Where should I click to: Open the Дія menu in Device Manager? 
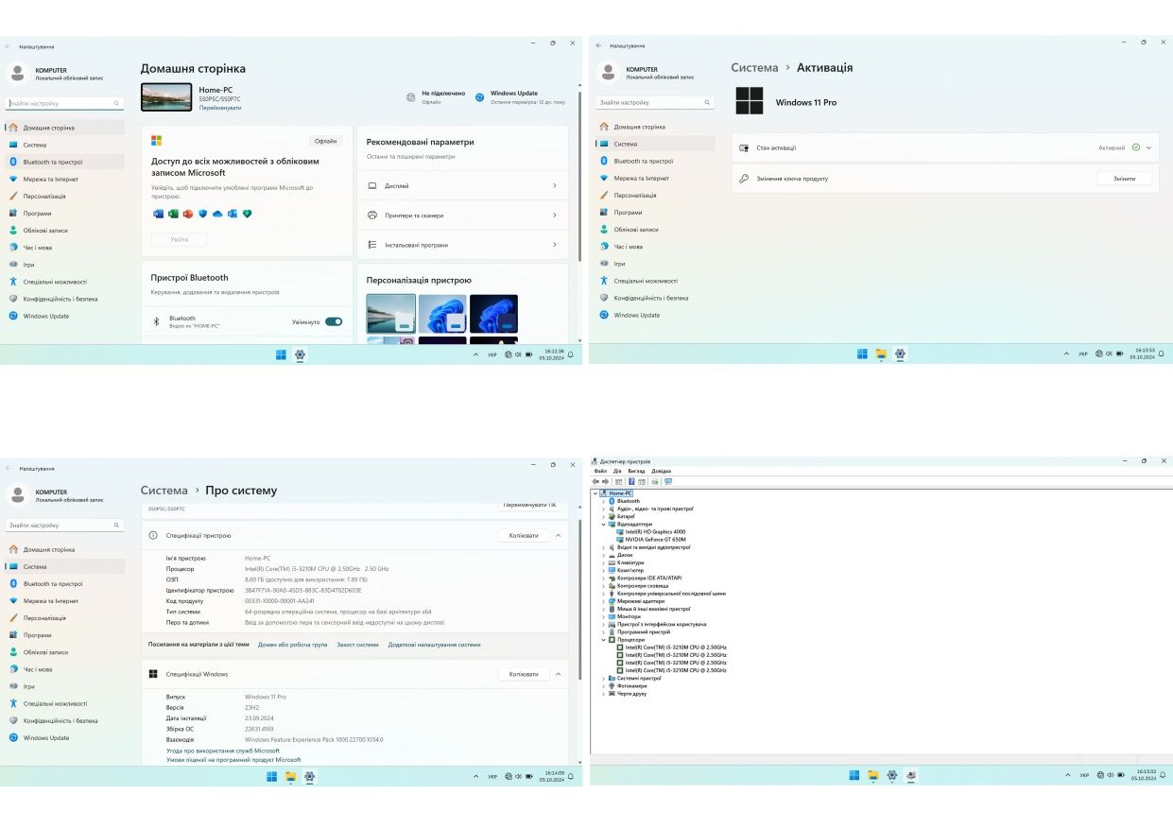[617, 471]
